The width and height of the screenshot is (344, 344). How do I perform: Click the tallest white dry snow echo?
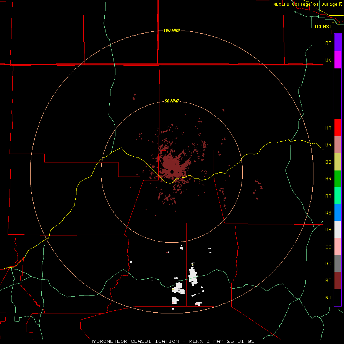click(x=193, y=276)
